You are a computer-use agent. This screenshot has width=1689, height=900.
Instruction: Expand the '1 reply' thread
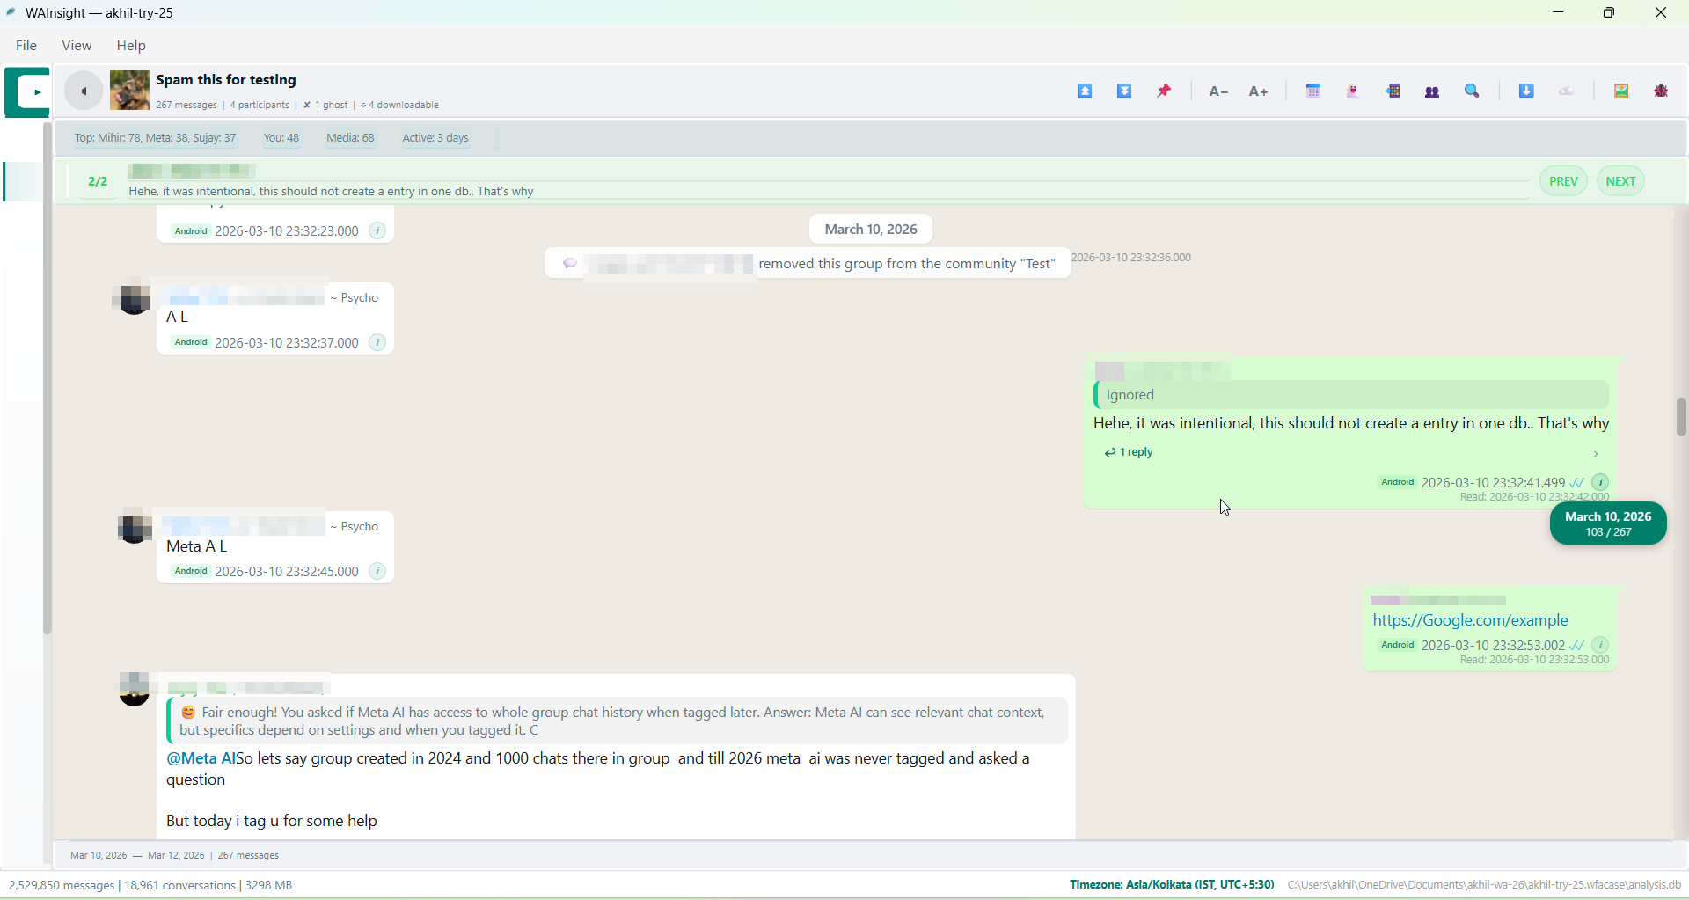[1130, 452]
